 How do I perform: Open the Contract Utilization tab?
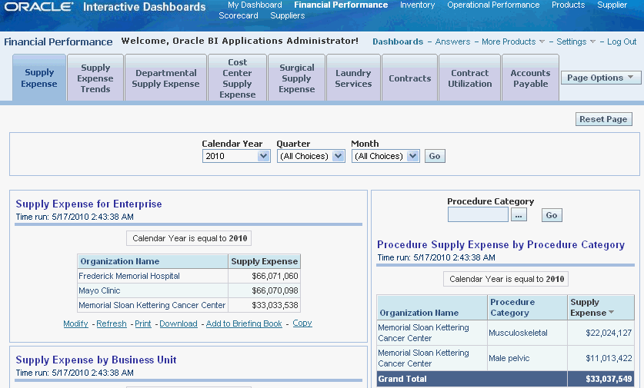[469, 78]
